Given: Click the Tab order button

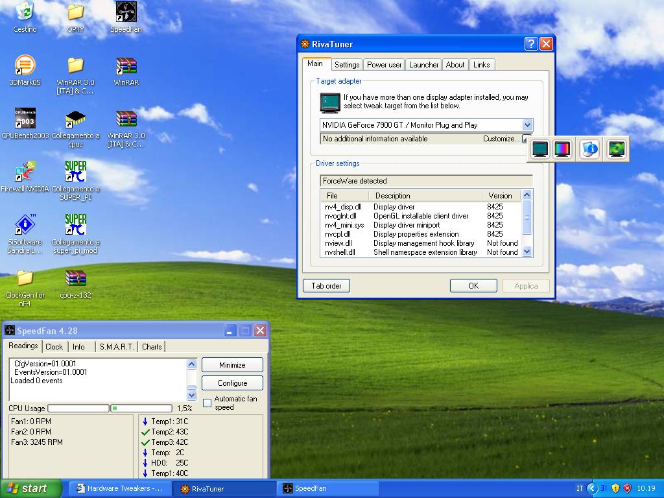Looking at the screenshot, I should (326, 286).
